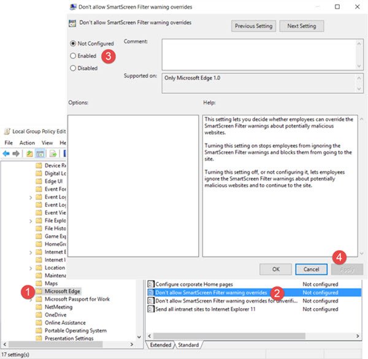The height and width of the screenshot is (359, 368).
Task: Select the File Histo folder in tree
Action: [55, 228]
